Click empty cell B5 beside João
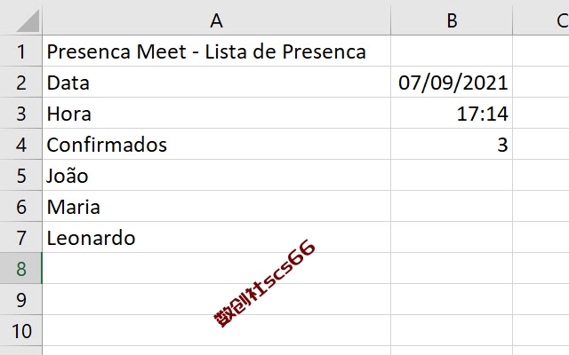The image size is (569, 355). tap(452, 175)
